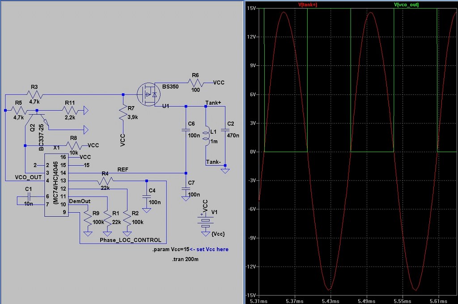Click the V(tank+) trace label
The width and height of the screenshot is (458, 304).
pos(308,4)
